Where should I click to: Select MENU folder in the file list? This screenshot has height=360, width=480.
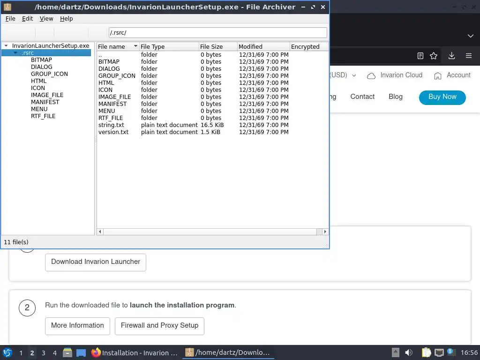[x=212, y=111]
